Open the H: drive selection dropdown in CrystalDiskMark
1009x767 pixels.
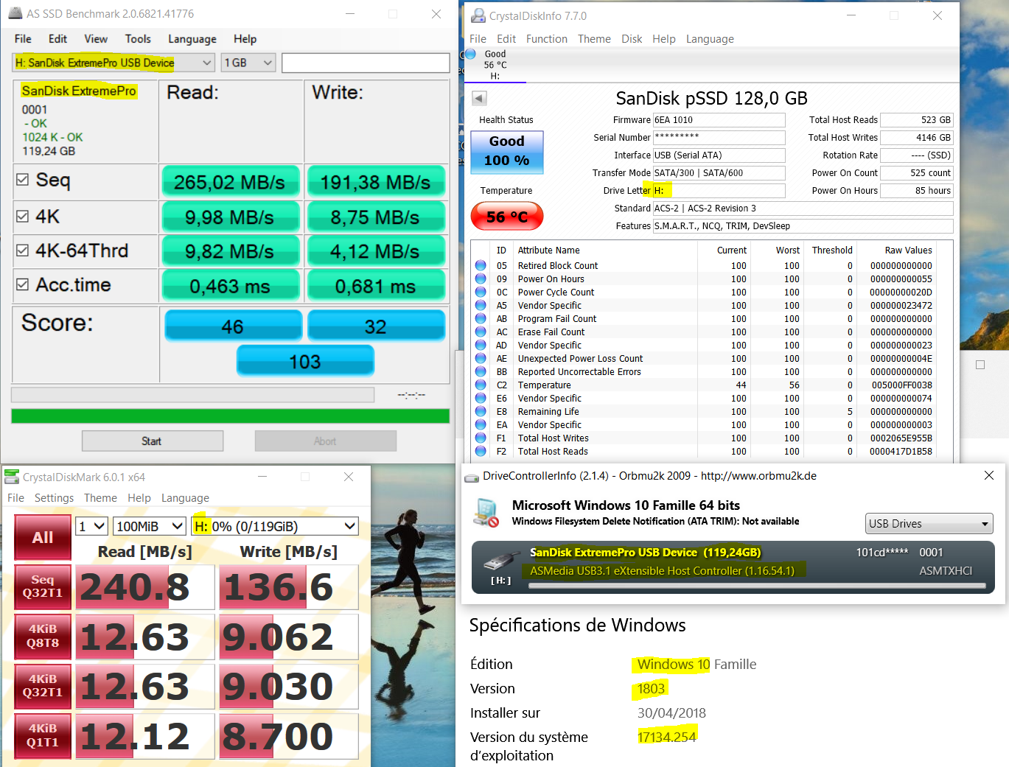pyautogui.click(x=275, y=526)
